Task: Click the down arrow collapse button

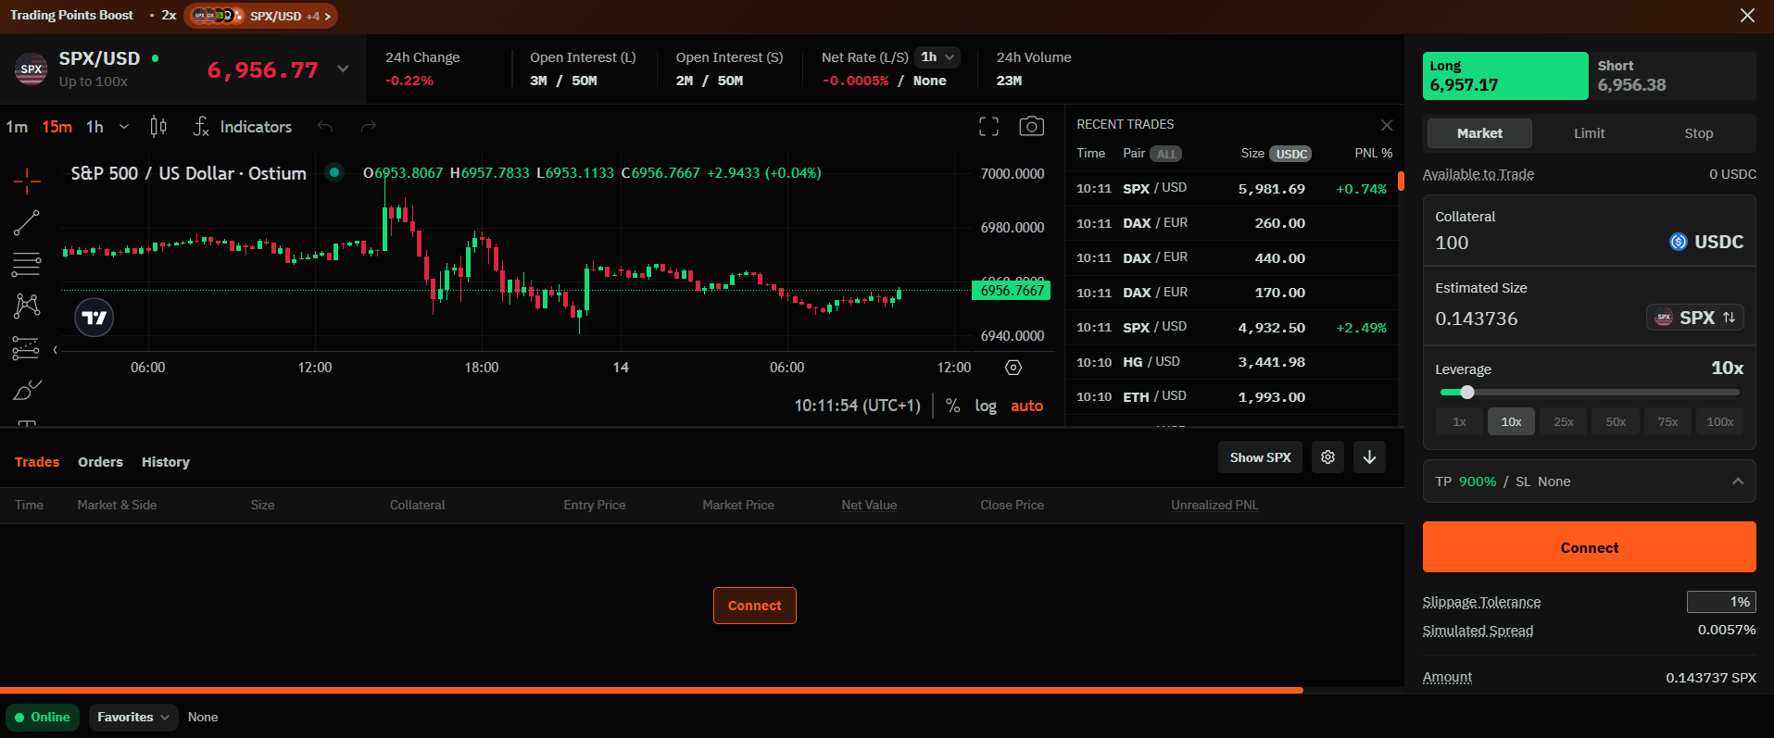Action: [x=1369, y=457]
